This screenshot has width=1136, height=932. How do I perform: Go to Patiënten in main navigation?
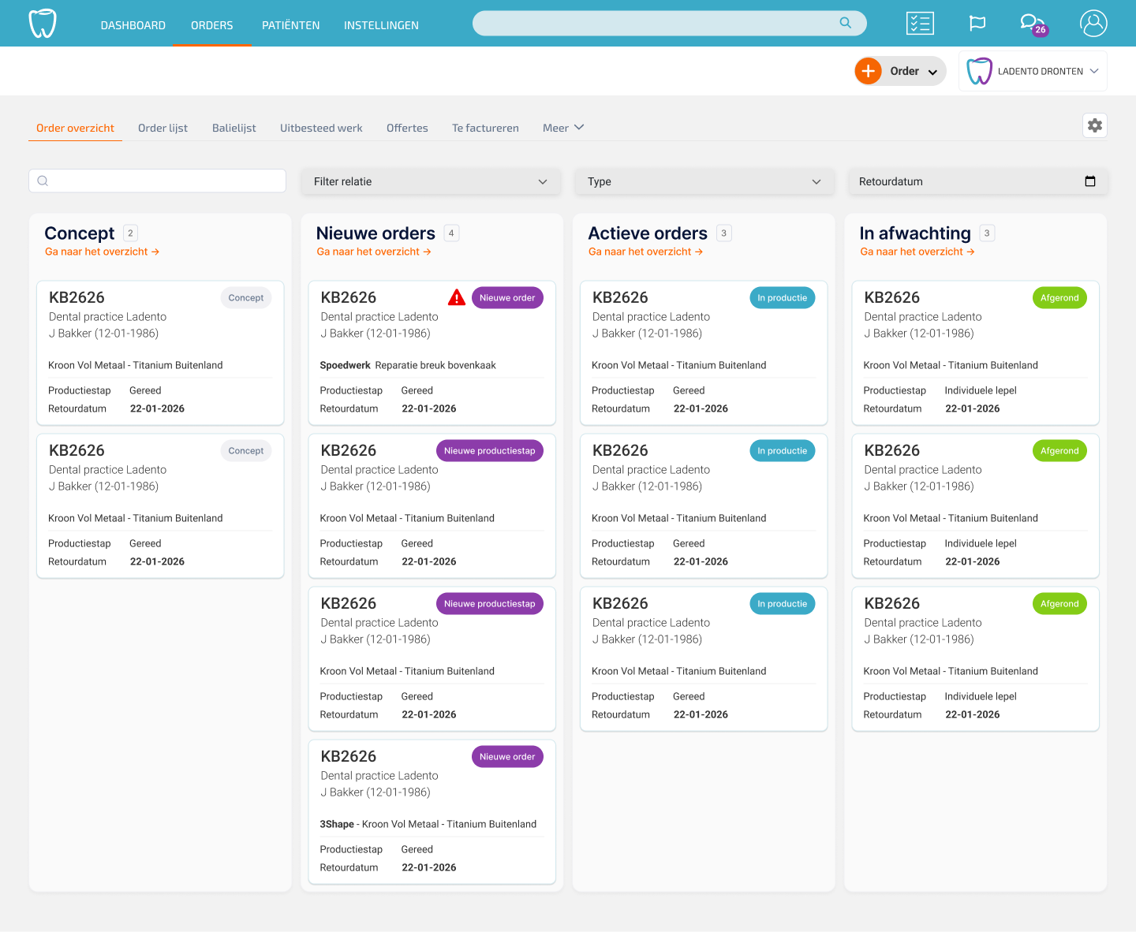290,25
